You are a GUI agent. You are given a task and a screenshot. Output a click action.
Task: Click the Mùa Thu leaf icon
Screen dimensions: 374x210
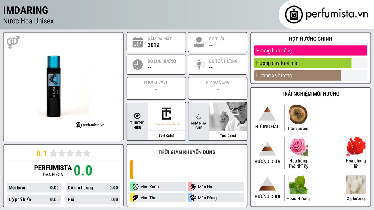136,198
